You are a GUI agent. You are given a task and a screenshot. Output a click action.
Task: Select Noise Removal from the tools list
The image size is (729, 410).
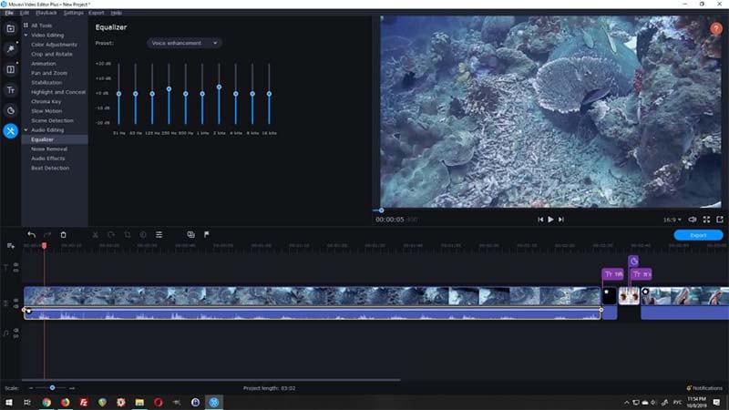click(x=49, y=149)
